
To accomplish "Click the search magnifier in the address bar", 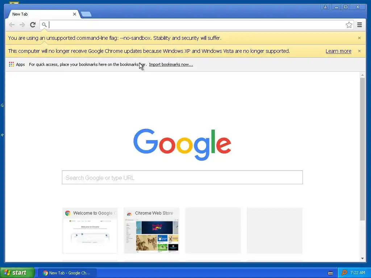I will click(x=44, y=25).
